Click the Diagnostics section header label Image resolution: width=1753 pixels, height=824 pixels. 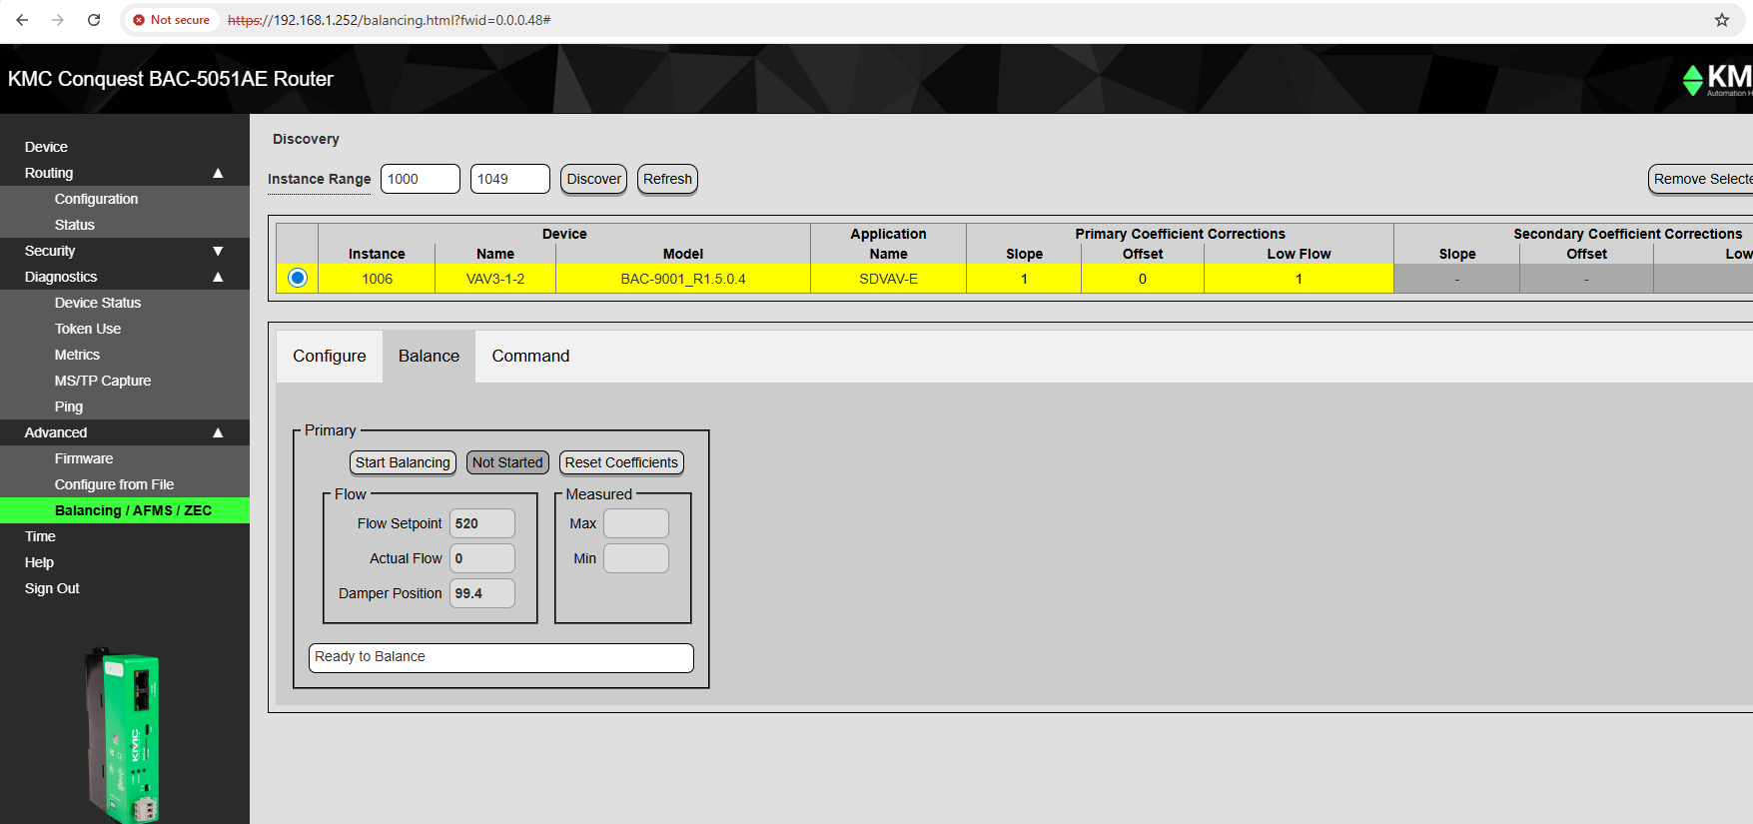(61, 277)
